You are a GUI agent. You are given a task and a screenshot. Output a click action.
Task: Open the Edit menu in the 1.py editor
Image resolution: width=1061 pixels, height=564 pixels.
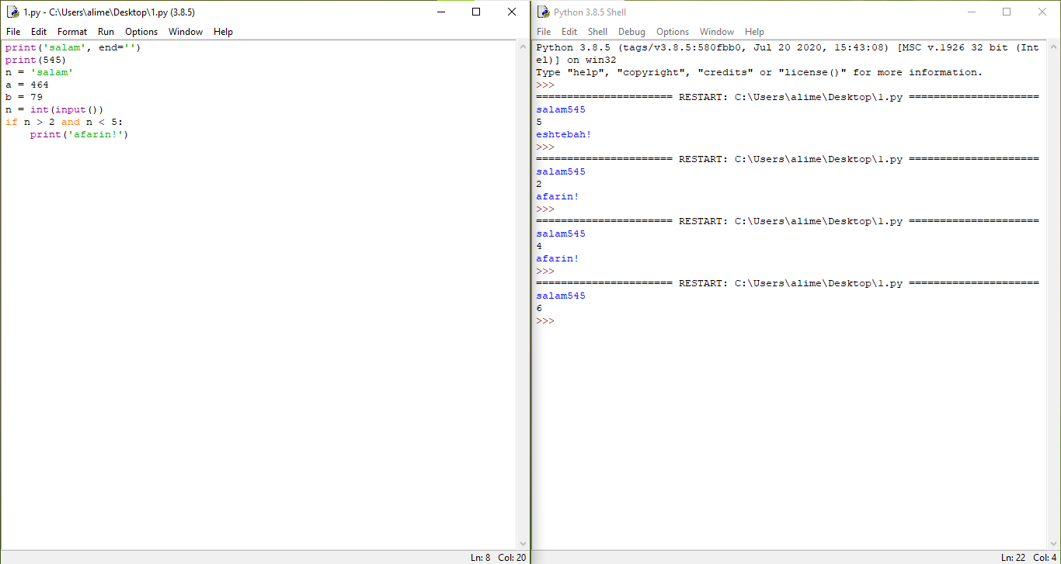pyautogui.click(x=39, y=32)
